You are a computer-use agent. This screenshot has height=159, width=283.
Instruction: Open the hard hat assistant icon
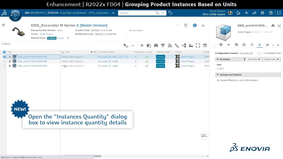204,135
